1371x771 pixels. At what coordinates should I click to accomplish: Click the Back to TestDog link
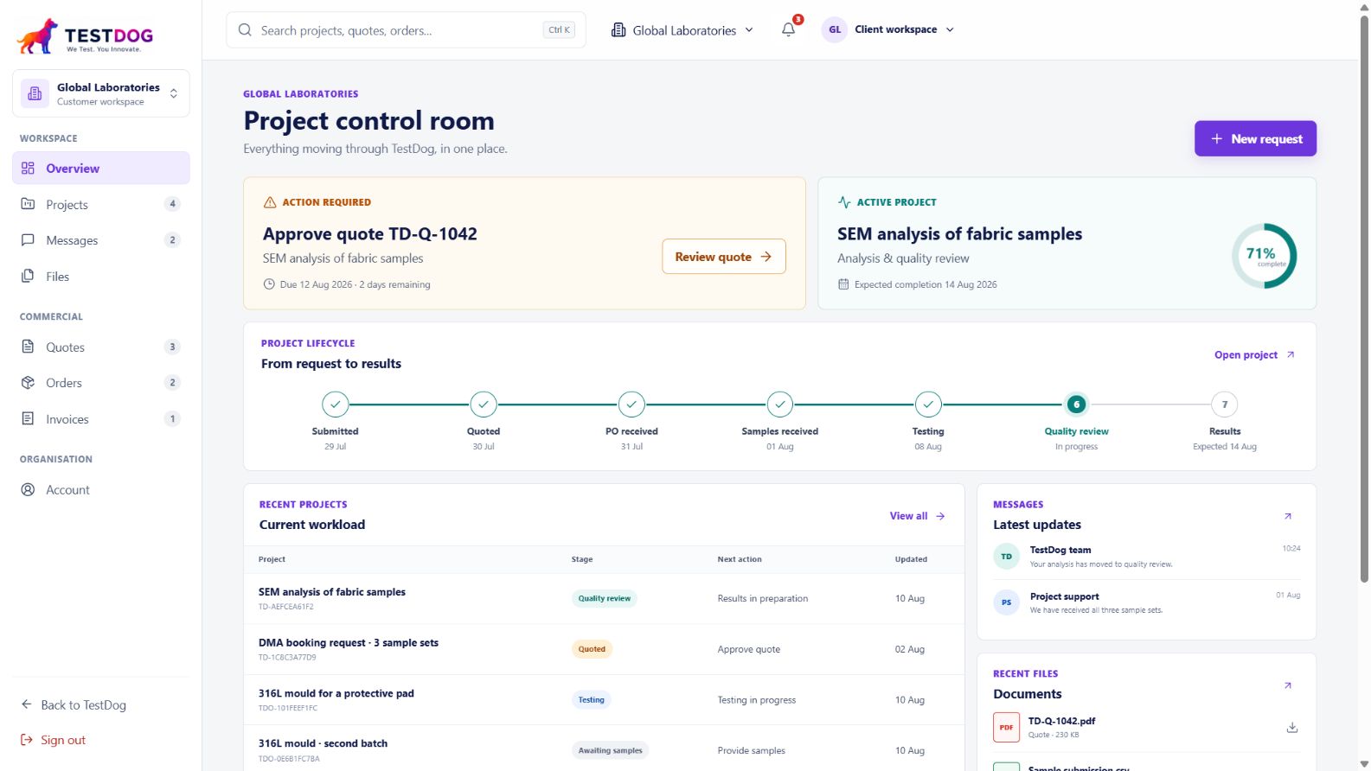(x=74, y=704)
